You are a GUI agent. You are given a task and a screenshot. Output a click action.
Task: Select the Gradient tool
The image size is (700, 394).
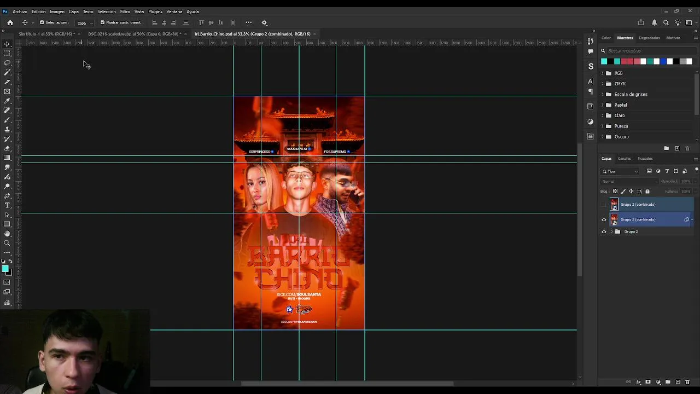coord(7,158)
